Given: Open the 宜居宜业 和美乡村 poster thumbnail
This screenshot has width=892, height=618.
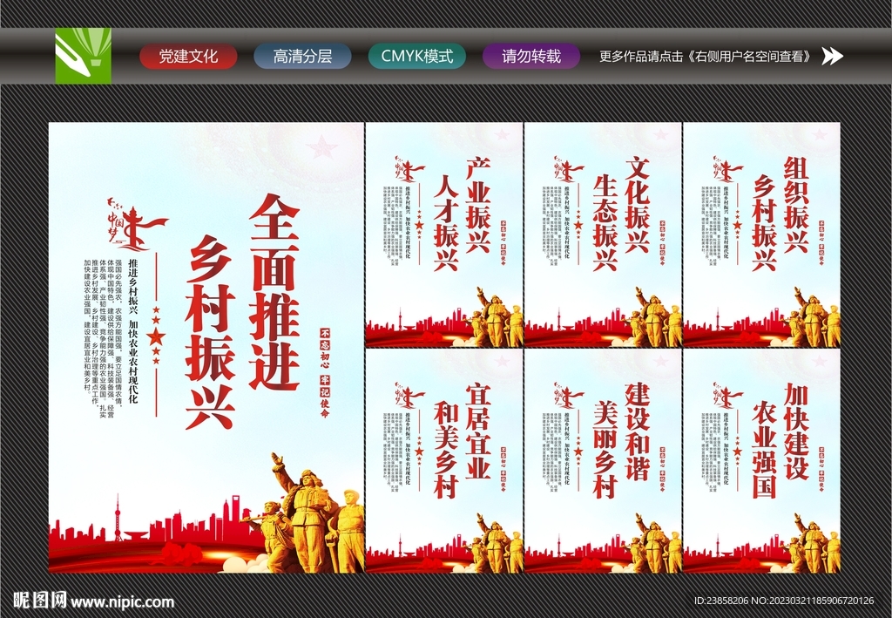Looking at the screenshot, I should [444, 461].
